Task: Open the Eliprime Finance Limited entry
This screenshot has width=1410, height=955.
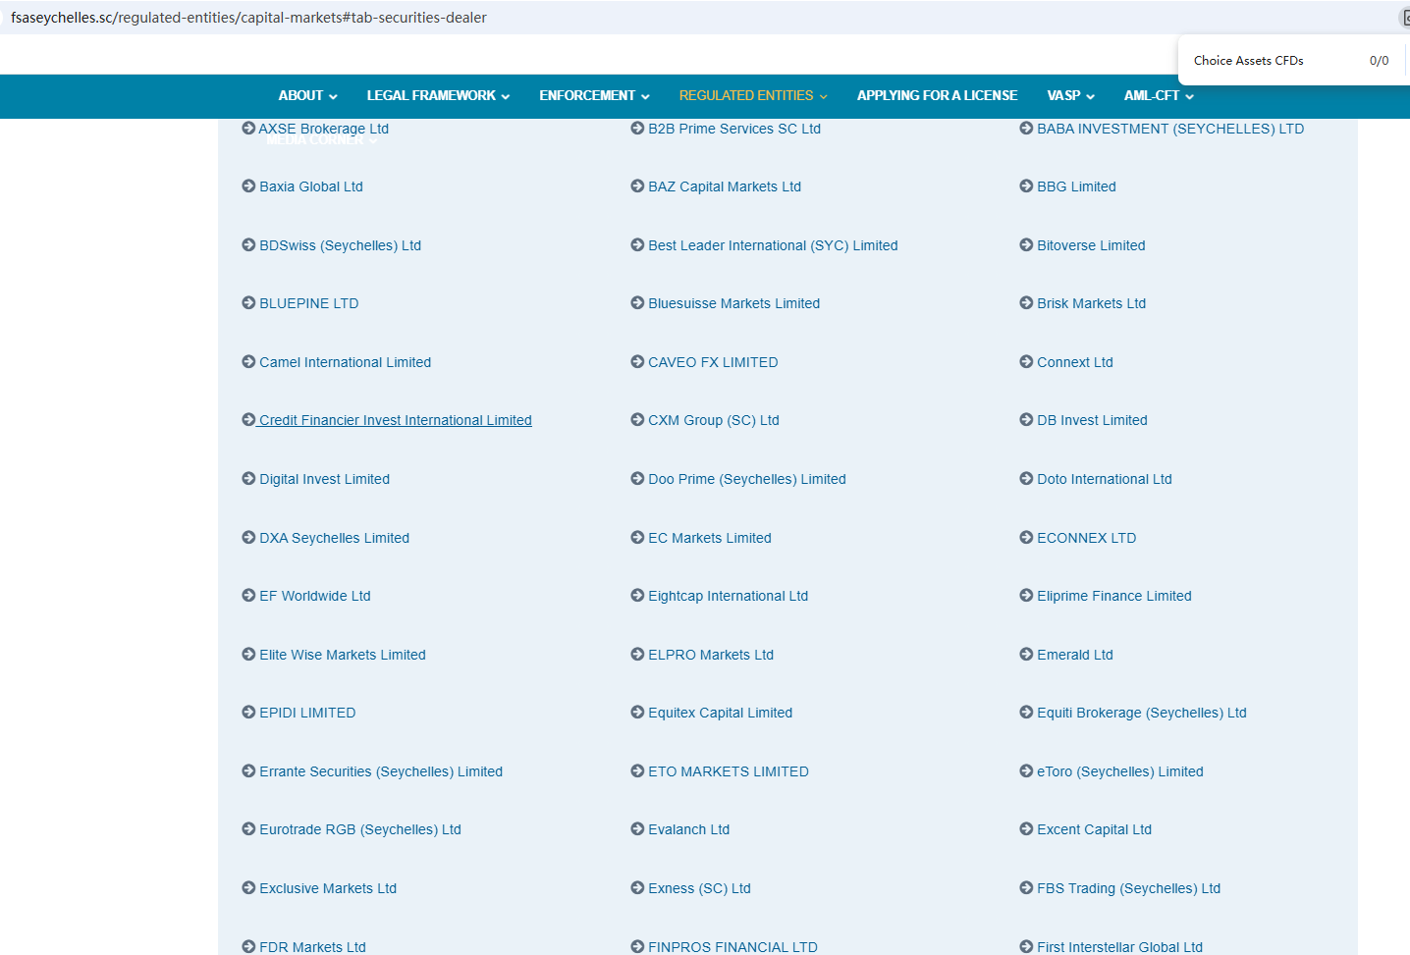Action: (1114, 596)
